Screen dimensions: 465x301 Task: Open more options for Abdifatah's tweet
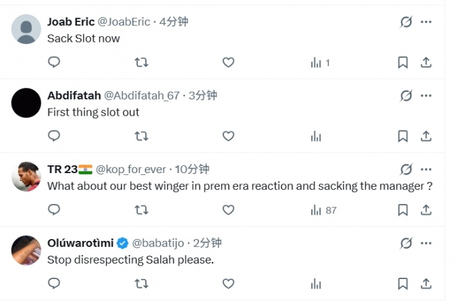(426, 96)
